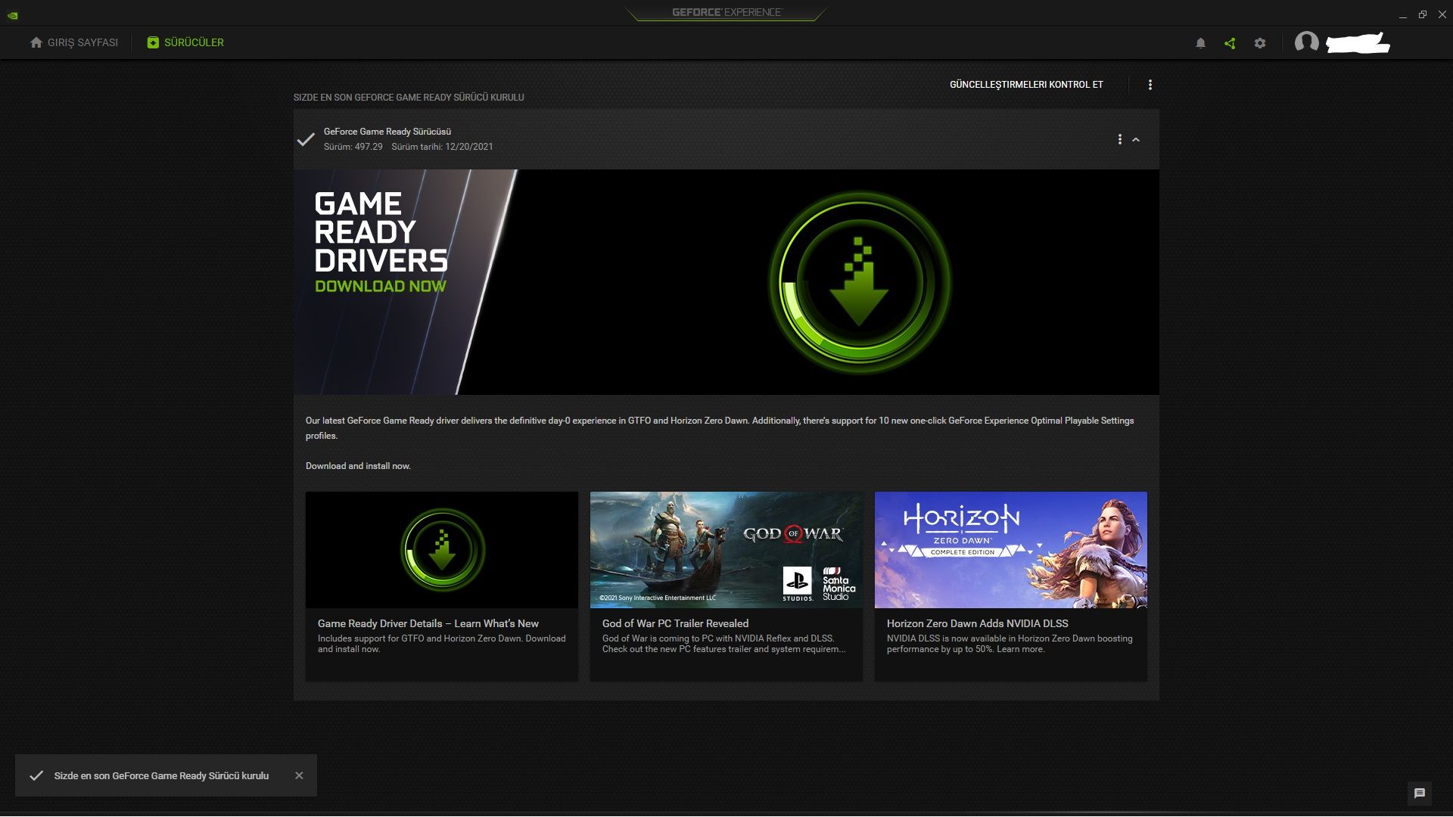Open Game Ready Driver Details article link
Image resolution: width=1453 pixels, height=817 pixels.
[x=428, y=623]
